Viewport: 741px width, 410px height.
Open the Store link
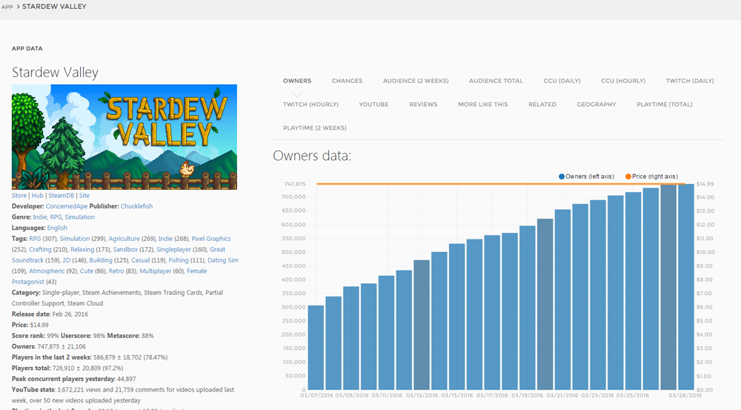click(x=19, y=195)
